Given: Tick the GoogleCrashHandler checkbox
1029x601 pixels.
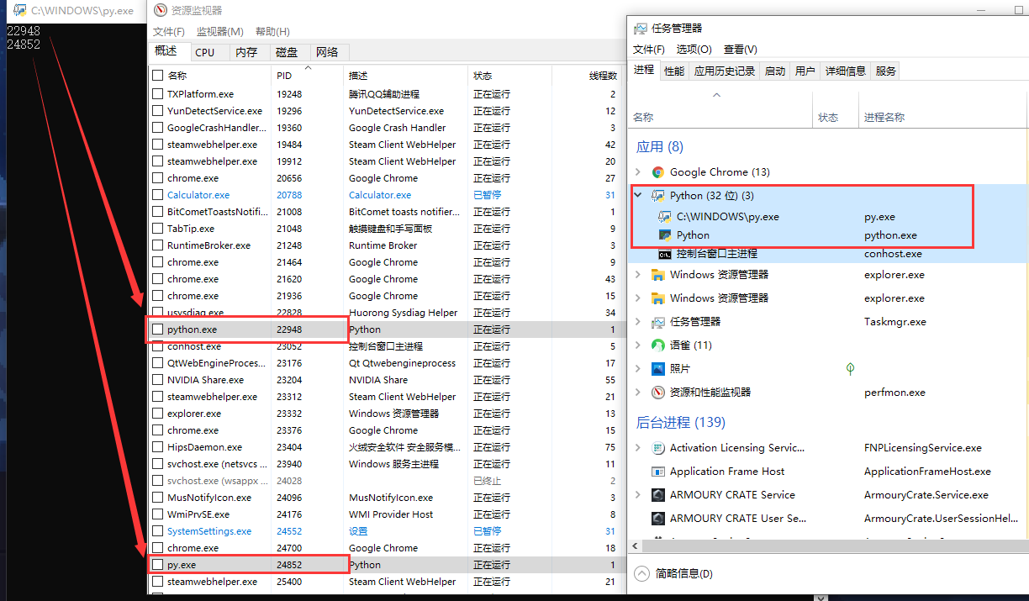Looking at the screenshot, I should pos(157,128).
